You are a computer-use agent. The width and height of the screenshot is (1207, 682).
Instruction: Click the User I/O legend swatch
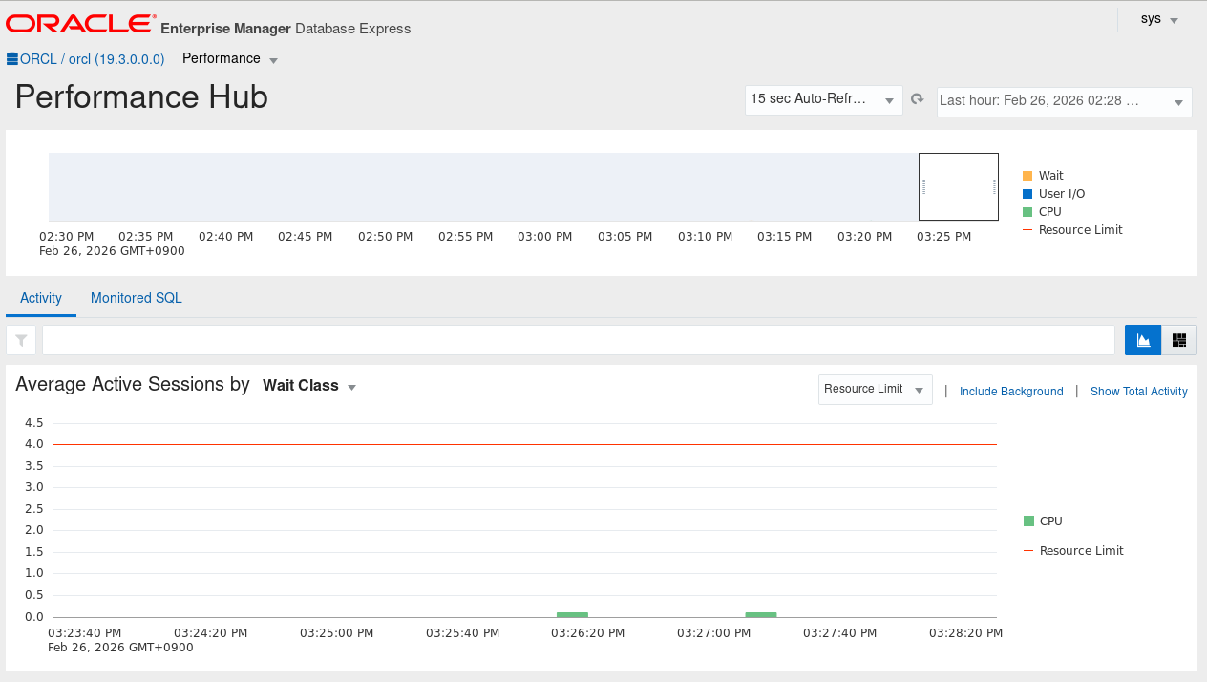(x=1027, y=194)
